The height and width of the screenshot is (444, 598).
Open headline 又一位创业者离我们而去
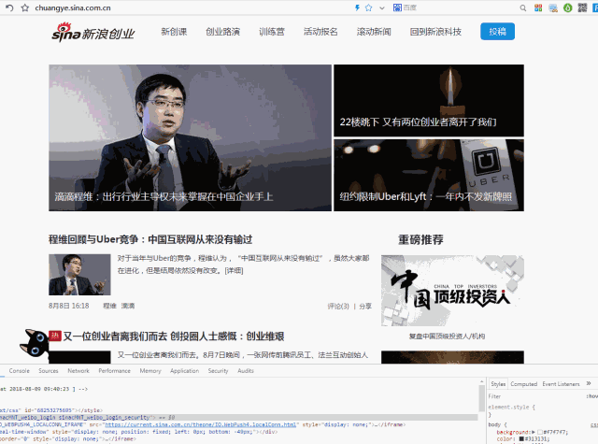(x=174, y=337)
